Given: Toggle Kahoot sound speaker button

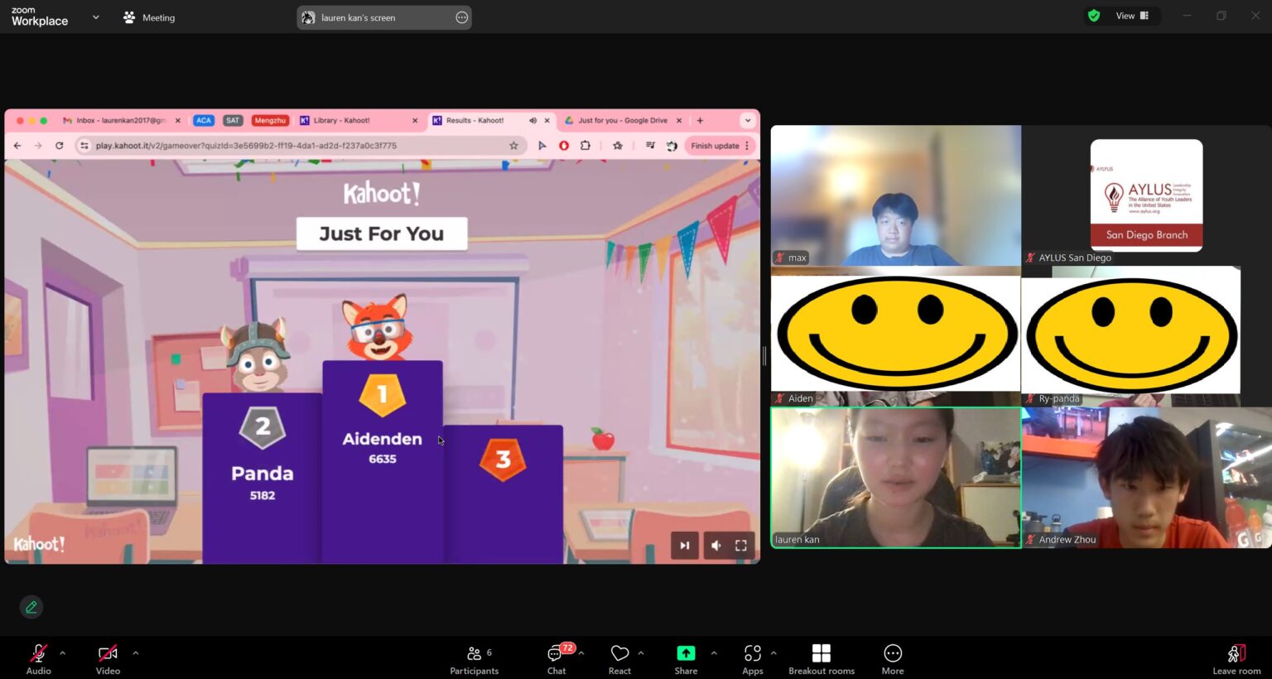Looking at the screenshot, I should [x=716, y=546].
